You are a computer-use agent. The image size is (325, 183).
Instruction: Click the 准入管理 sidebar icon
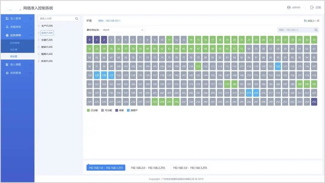pos(7,19)
